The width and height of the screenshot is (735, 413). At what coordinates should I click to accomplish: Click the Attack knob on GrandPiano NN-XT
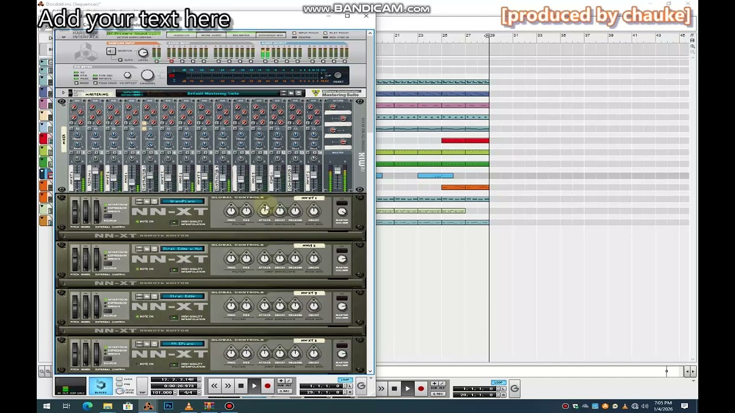(x=264, y=211)
